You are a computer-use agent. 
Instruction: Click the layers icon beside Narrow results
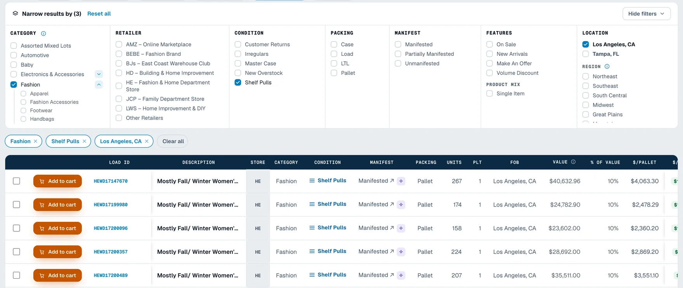[x=15, y=14]
